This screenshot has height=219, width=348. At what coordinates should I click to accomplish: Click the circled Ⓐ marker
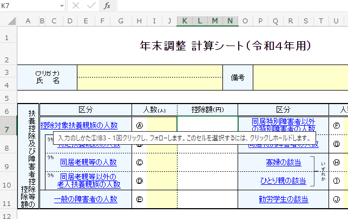click(x=140, y=126)
